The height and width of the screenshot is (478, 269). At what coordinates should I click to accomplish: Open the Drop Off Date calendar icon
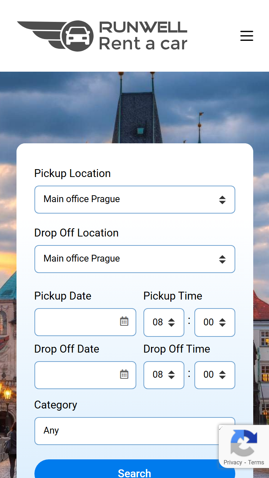point(124,374)
